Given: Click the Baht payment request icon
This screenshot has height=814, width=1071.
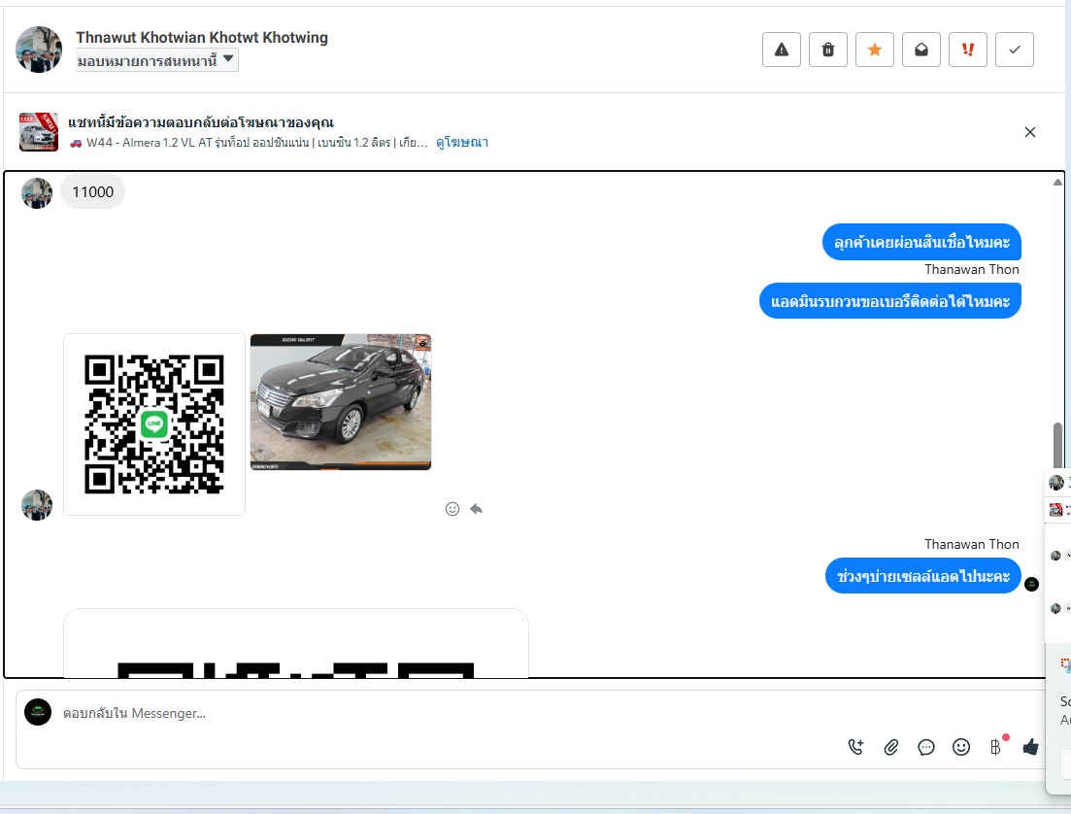Looking at the screenshot, I should point(995,747).
